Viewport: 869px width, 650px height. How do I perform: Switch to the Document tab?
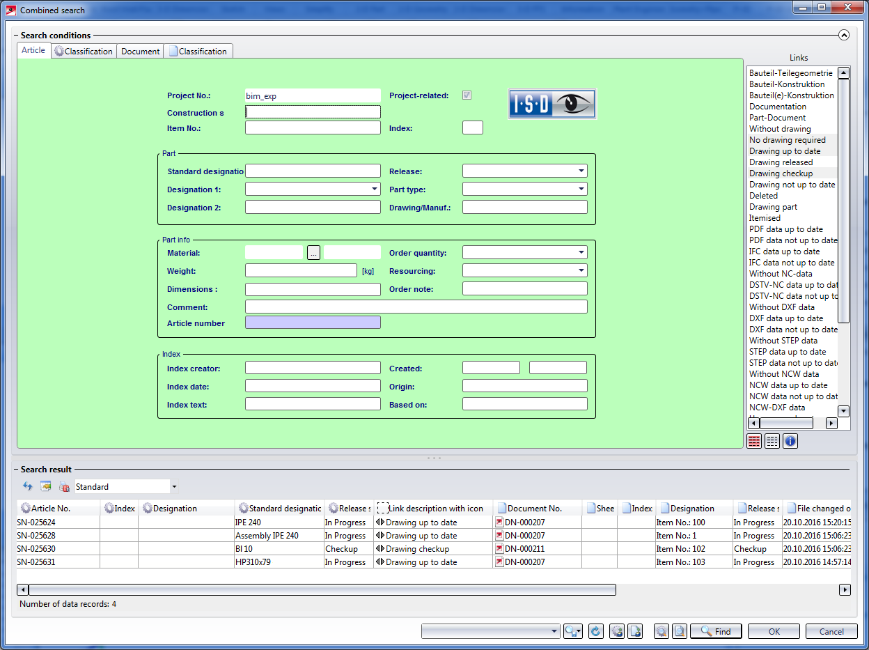[141, 51]
